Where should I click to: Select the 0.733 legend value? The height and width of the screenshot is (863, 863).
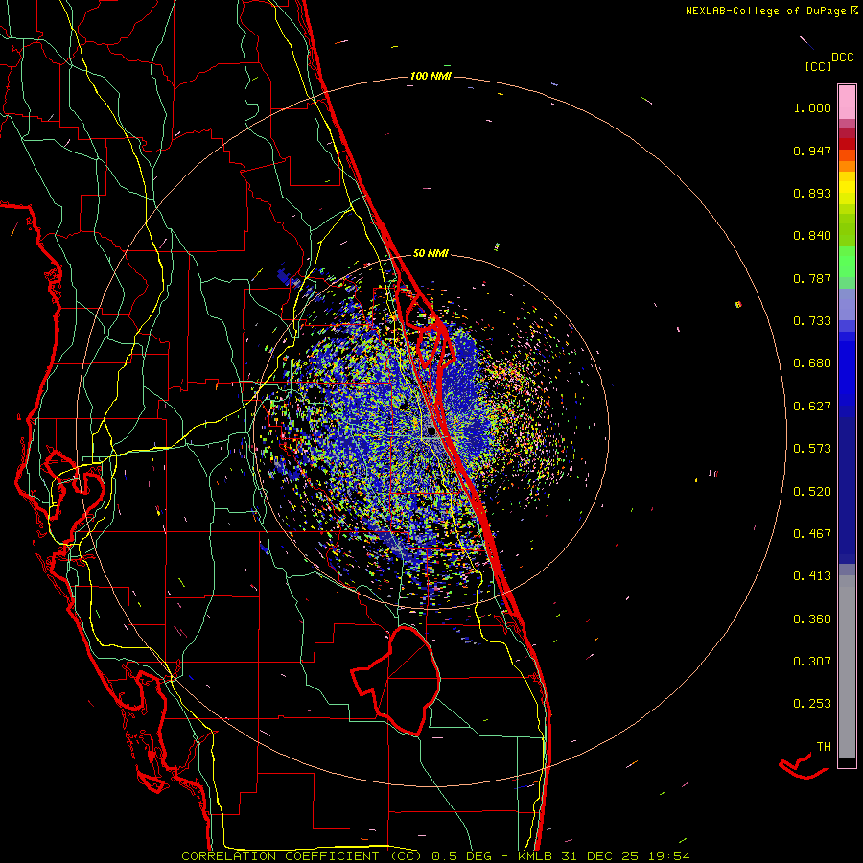pyautogui.click(x=812, y=321)
